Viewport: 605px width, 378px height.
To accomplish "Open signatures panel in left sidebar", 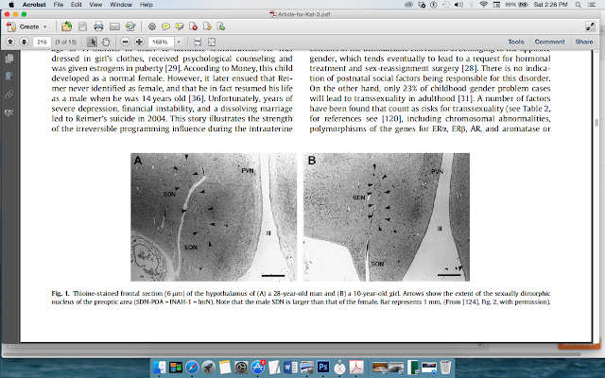I will [9, 113].
